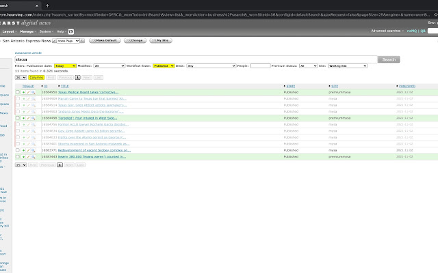Click the pencil icon for Fights over the Alamo row
The height and width of the screenshot is (273, 438).
tap(28, 137)
